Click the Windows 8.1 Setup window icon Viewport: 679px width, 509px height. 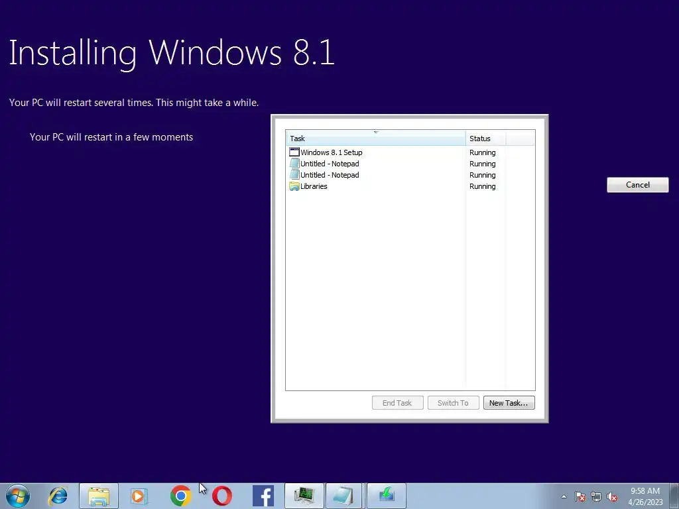coord(294,152)
